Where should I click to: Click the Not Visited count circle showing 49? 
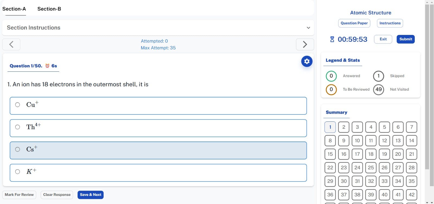click(378, 90)
